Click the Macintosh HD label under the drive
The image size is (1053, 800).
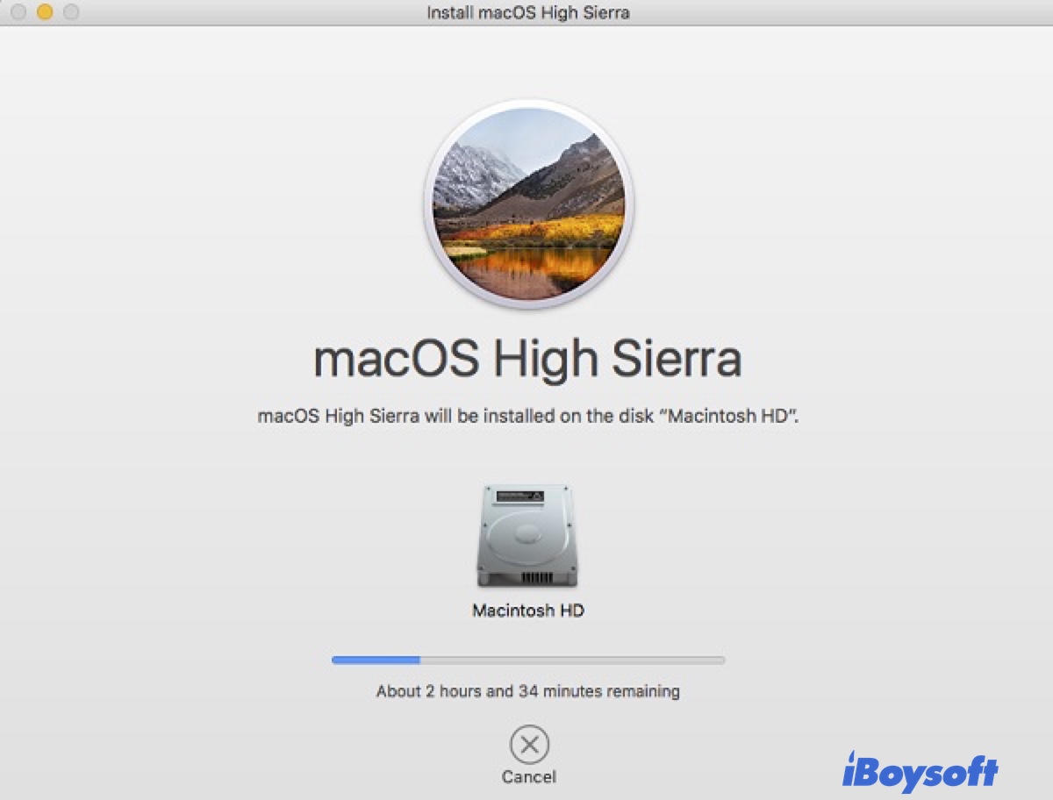527,611
